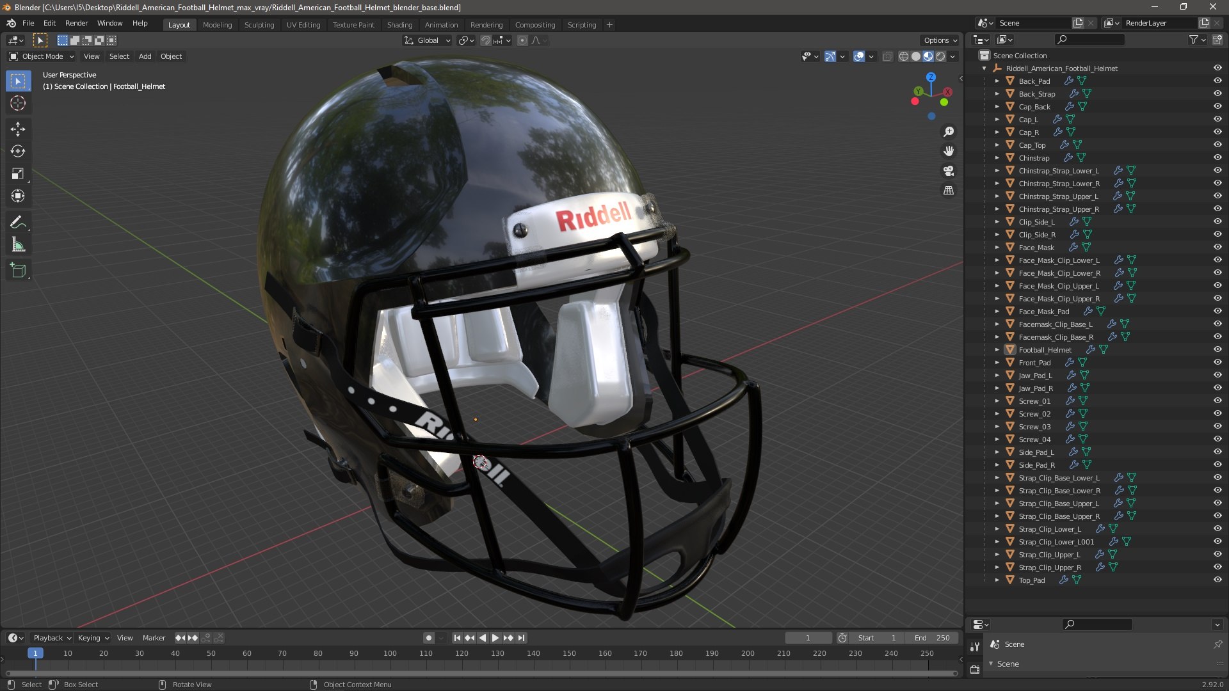Hide Riddell_American_Football_Helmet collection
Image resolution: width=1229 pixels, height=691 pixels.
pos(1217,68)
